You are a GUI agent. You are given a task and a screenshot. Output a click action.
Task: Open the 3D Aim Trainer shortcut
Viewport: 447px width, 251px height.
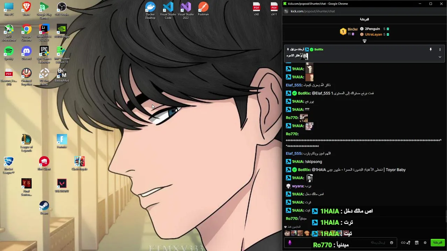coord(44,77)
